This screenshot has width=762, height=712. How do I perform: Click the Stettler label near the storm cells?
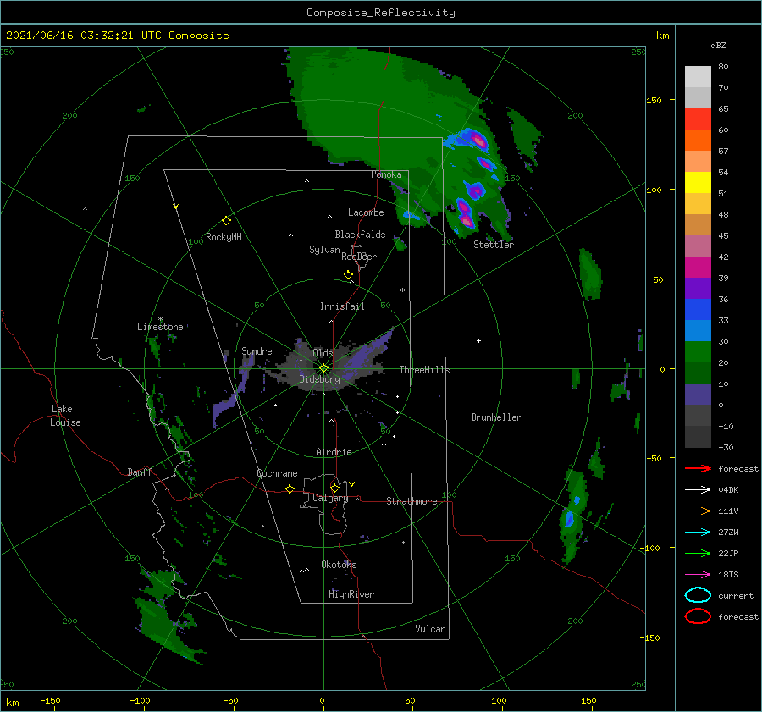click(494, 245)
